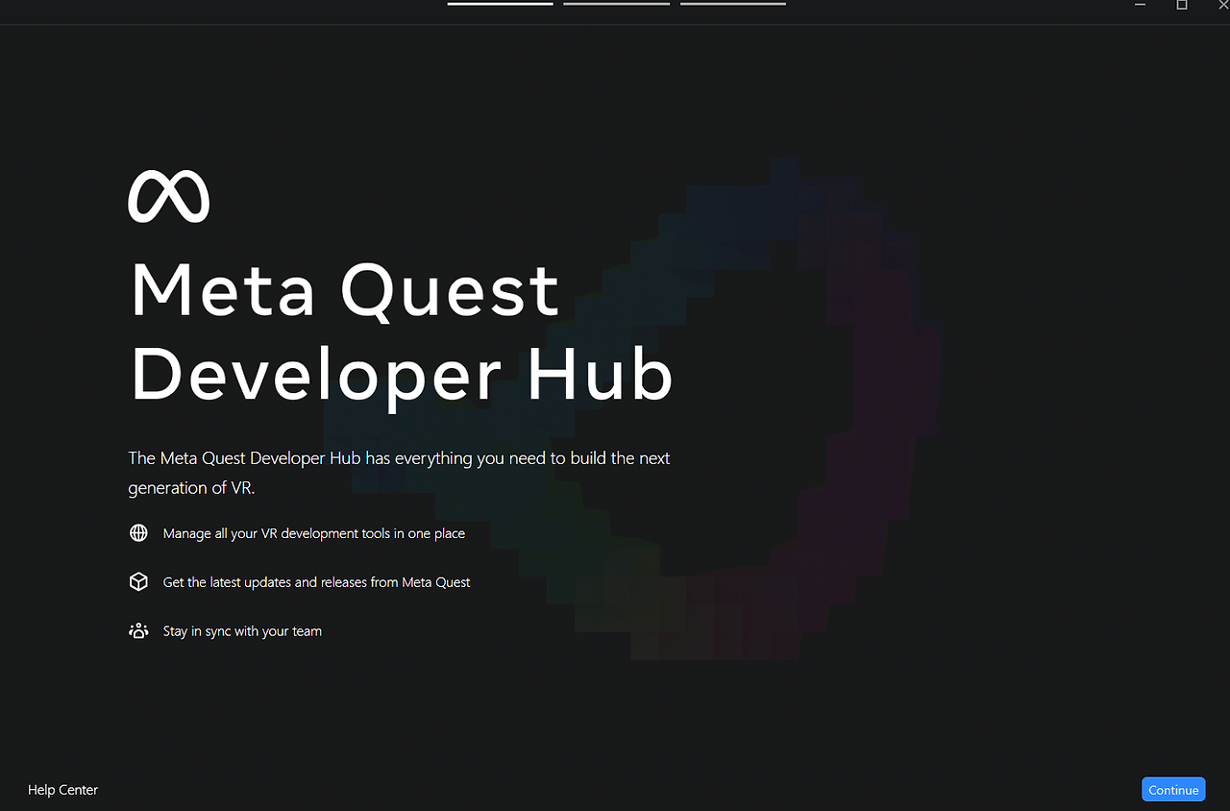
Task: Select the third onboarding step indicator
Action: coord(732,4)
